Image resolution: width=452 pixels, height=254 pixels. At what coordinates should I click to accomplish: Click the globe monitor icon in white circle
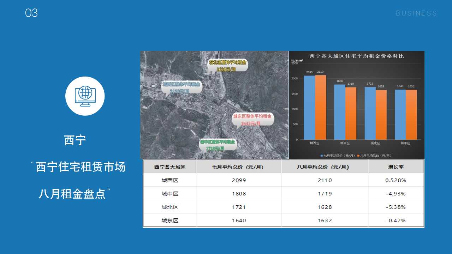[85, 96]
